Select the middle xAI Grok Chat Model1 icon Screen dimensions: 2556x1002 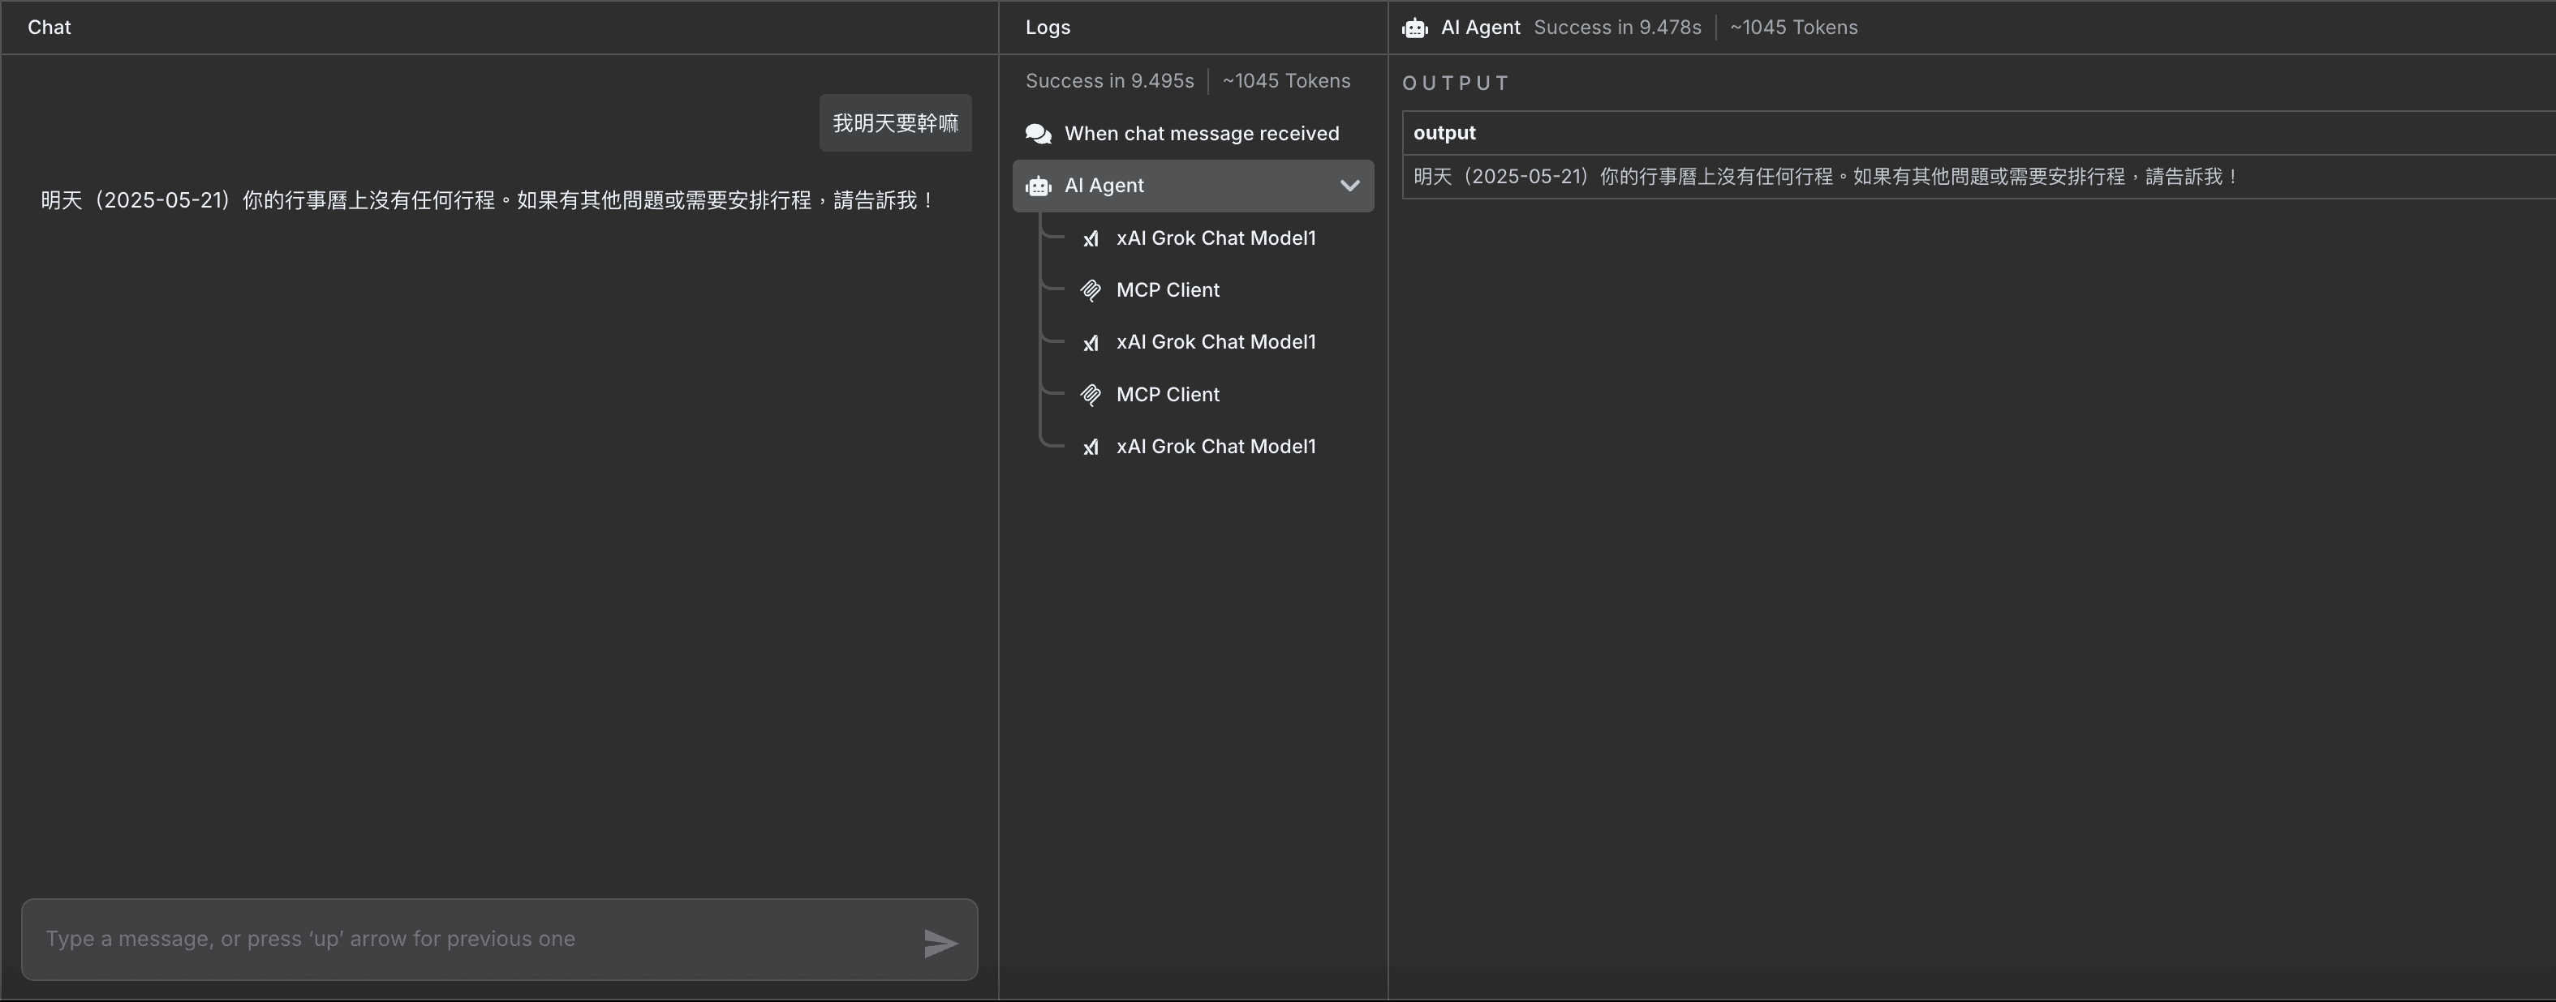point(1092,343)
